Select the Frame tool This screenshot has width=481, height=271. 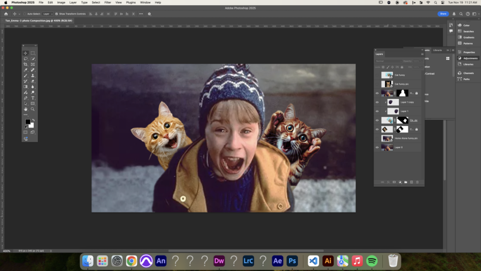tap(33, 64)
